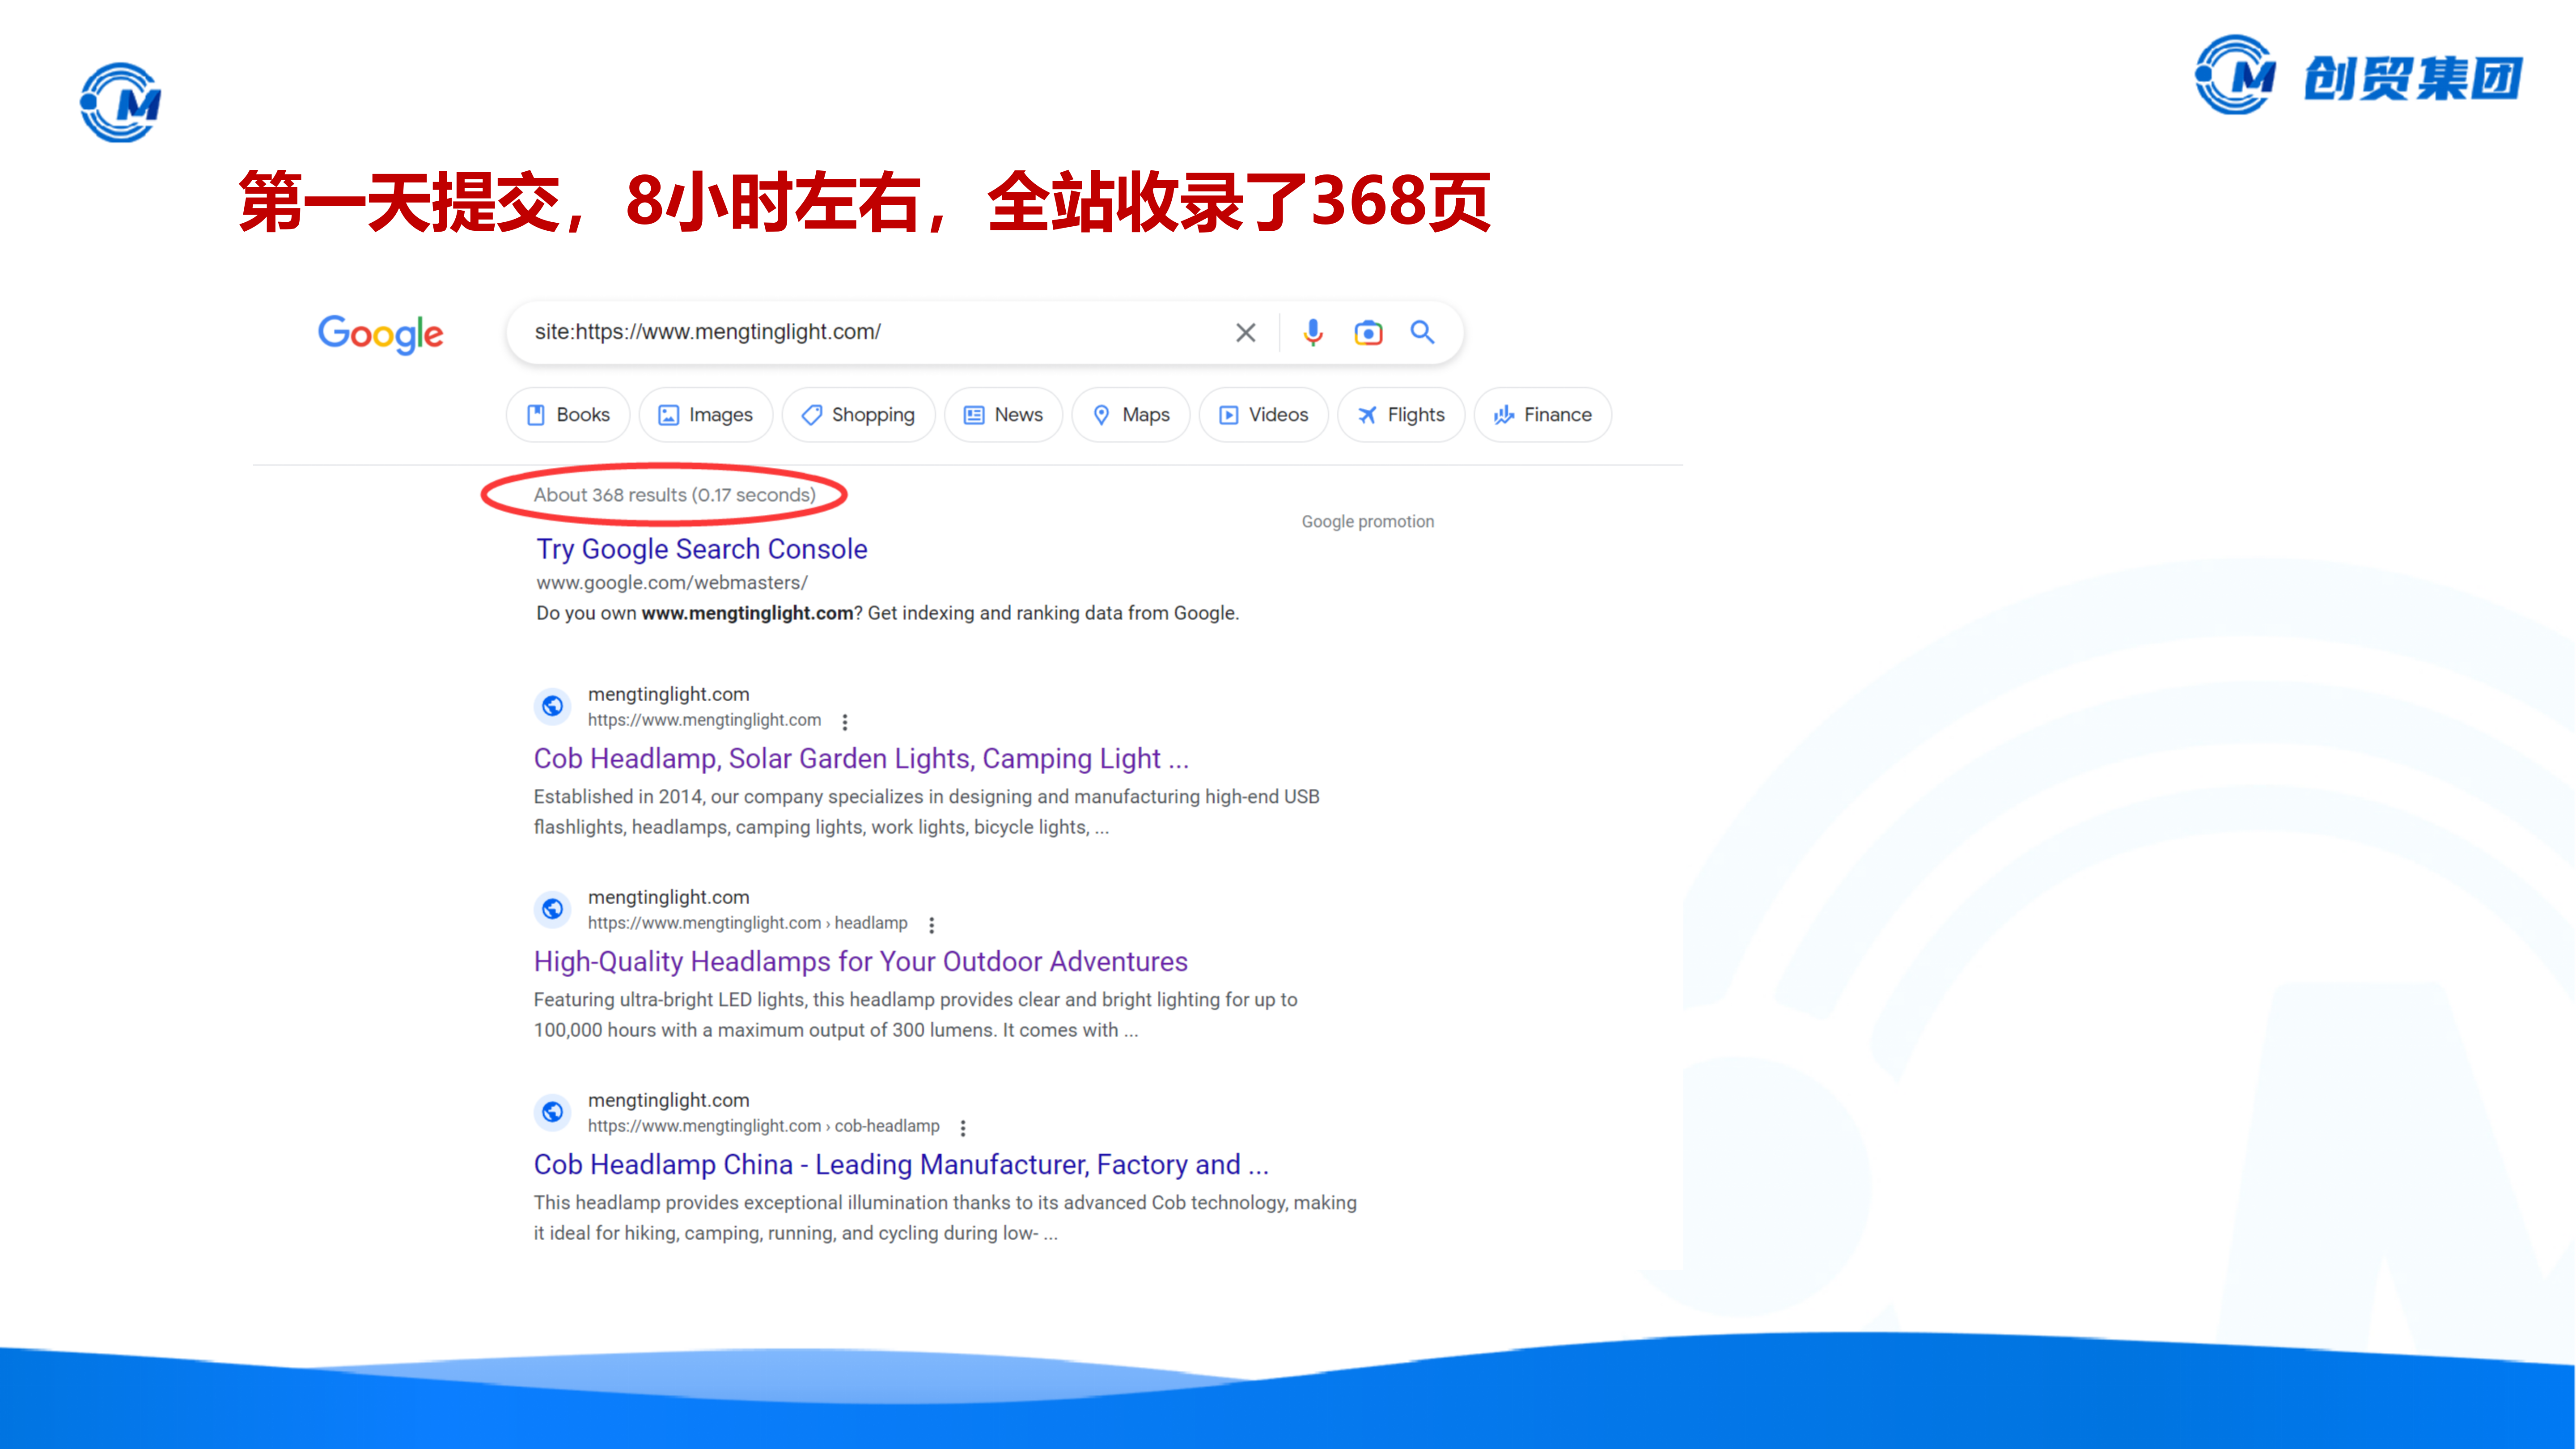Open three-dot menu beside homepage result URL
The image size is (2576, 1449).
click(x=845, y=721)
